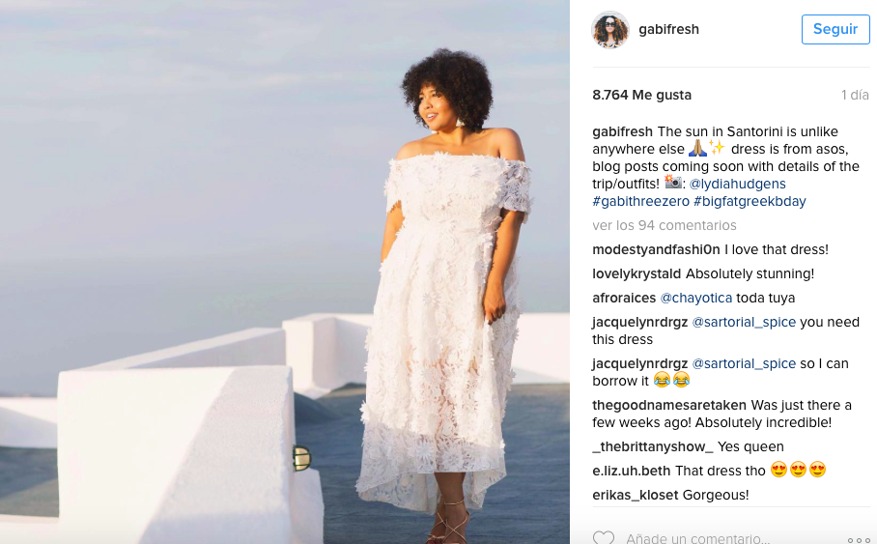Open the three-dots more options menu
This screenshot has height=544, width=877.
pyautogui.click(x=859, y=540)
